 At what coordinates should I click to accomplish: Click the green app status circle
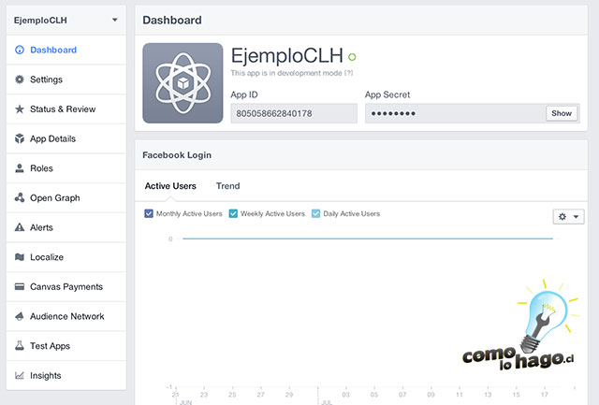[x=352, y=57]
